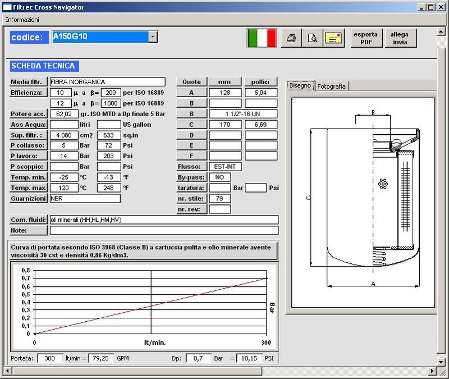Click the Com. fluidi label button

tap(28, 220)
